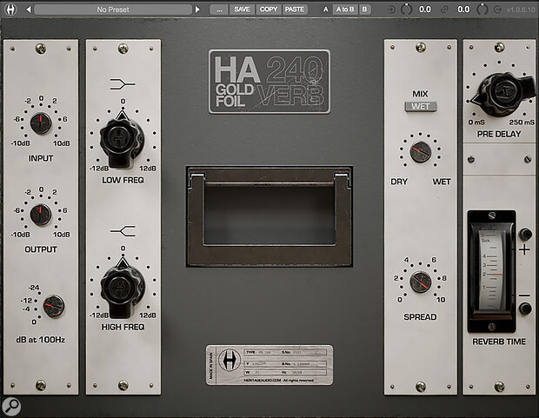
Task: Click the HIGH FREQ label
Action: [123, 328]
